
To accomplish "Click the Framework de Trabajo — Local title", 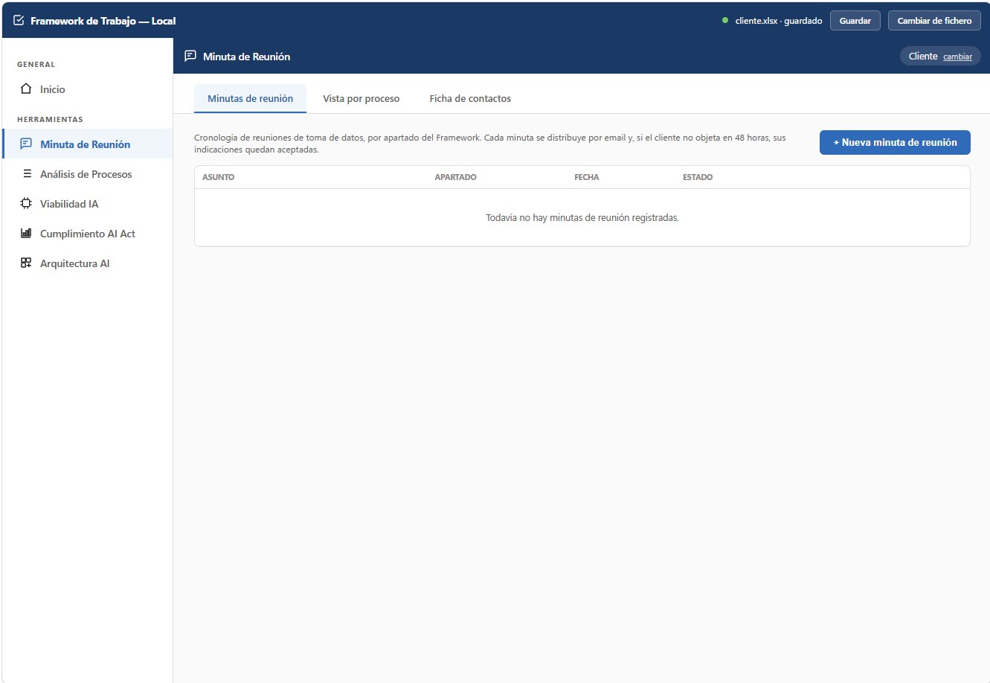I will (x=103, y=21).
